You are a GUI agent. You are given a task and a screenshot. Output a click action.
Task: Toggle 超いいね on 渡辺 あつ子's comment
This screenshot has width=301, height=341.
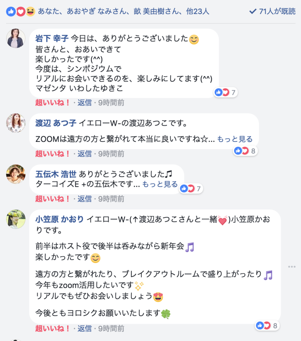[52, 154]
